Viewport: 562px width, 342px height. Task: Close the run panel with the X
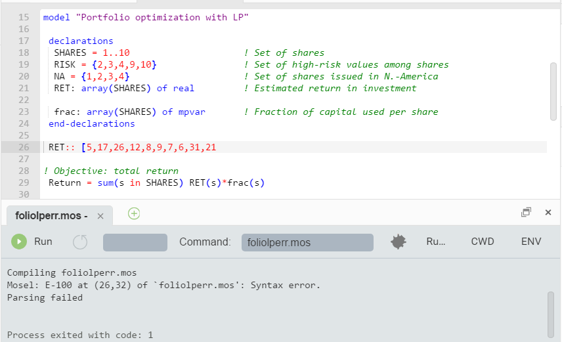click(548, 212)
